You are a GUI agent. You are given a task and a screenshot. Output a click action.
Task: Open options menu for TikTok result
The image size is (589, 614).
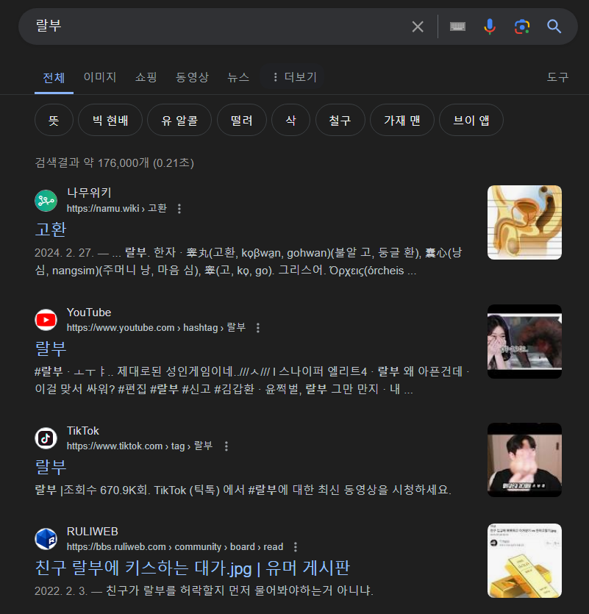226,446
